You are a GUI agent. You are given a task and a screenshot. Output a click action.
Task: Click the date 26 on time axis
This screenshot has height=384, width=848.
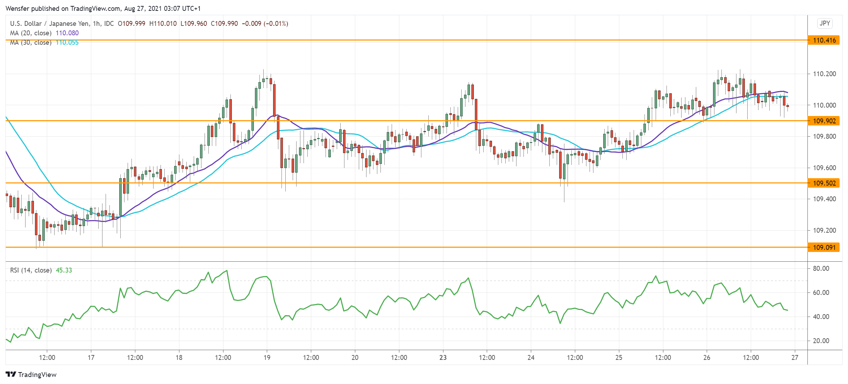point(707,357)
